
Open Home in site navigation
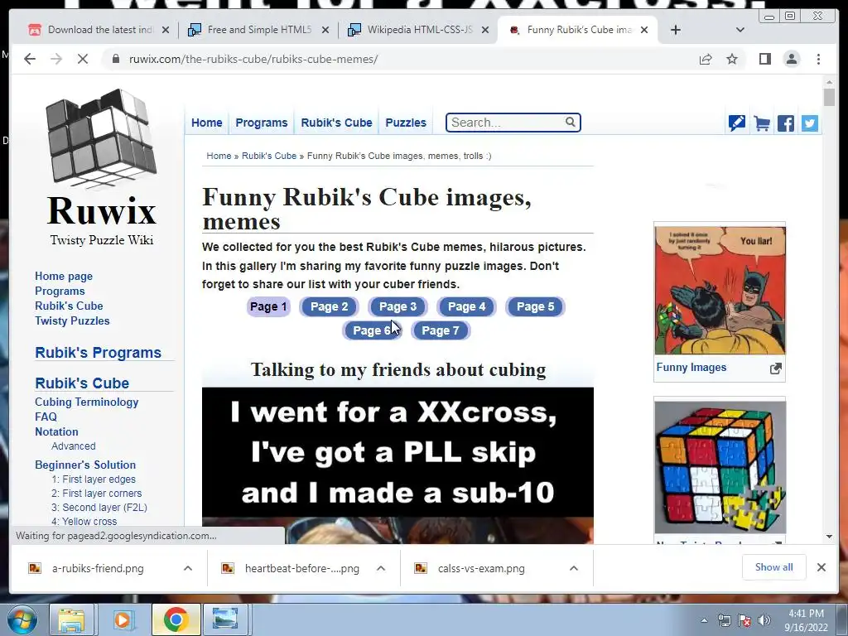pos(206,123)
